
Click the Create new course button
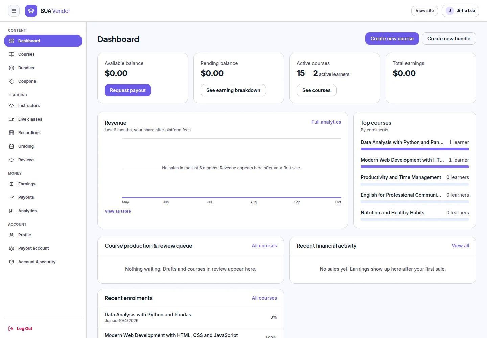[x=392, y=39]
